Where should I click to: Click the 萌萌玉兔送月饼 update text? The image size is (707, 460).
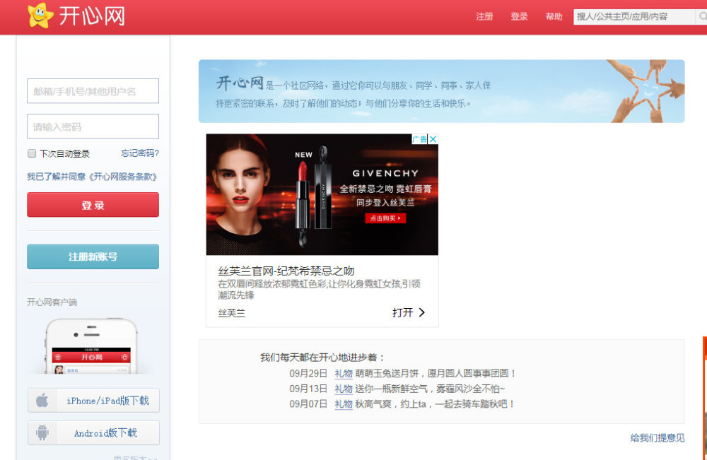[x=435, y=374]
